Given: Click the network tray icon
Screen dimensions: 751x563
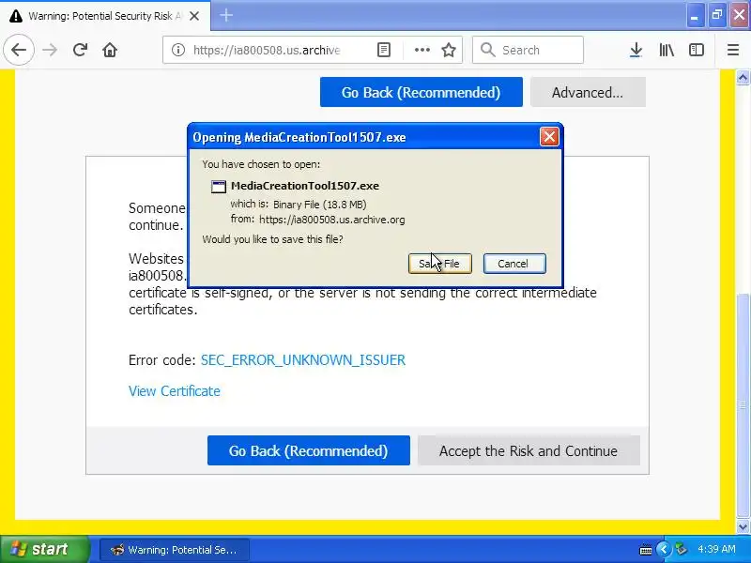Looking at the screenshot, I should tap(681, 549).
